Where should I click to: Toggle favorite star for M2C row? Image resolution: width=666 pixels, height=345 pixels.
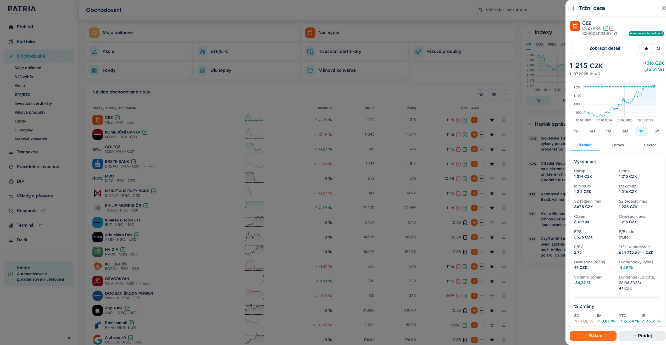(492, 179)
